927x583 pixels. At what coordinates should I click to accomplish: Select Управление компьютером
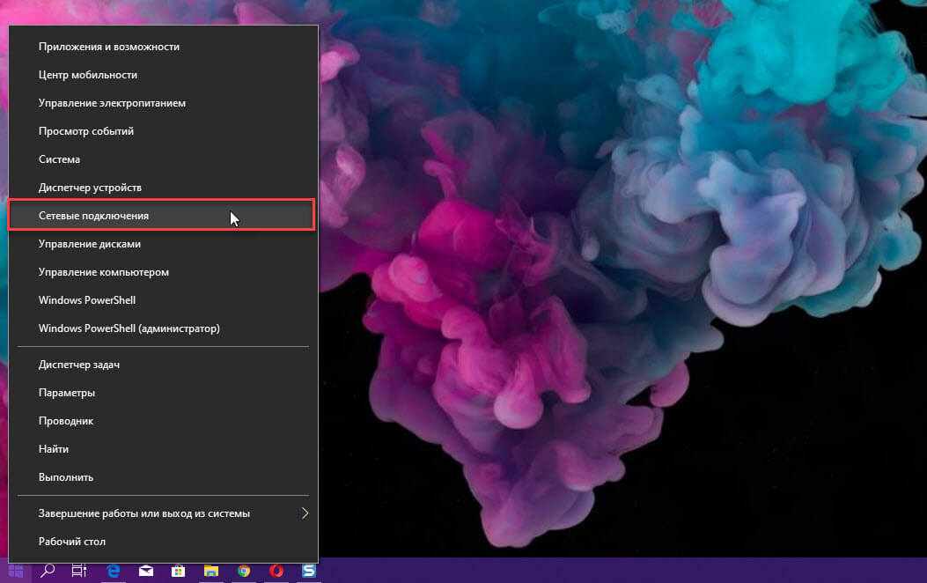(x=163, y=272)
